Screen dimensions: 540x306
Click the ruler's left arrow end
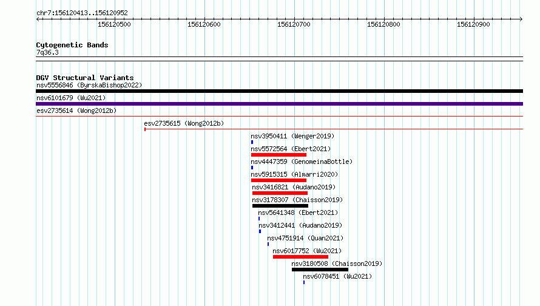click(38, 19)
